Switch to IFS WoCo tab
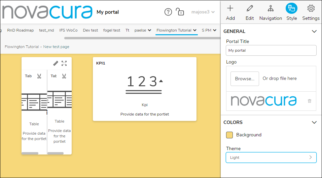The height and width of the screenshot is (178, 322). click(68, 30)
